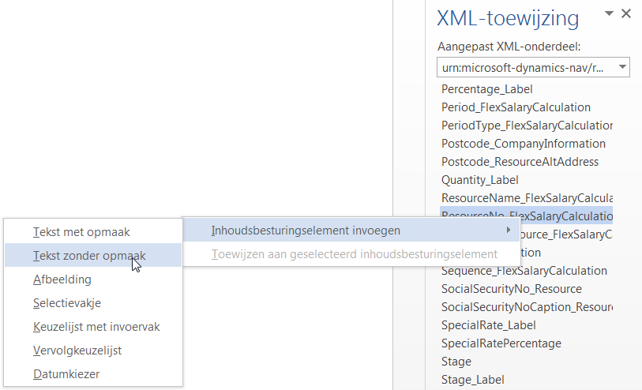Select Tekst zonder opmaak option

point(88,256)
